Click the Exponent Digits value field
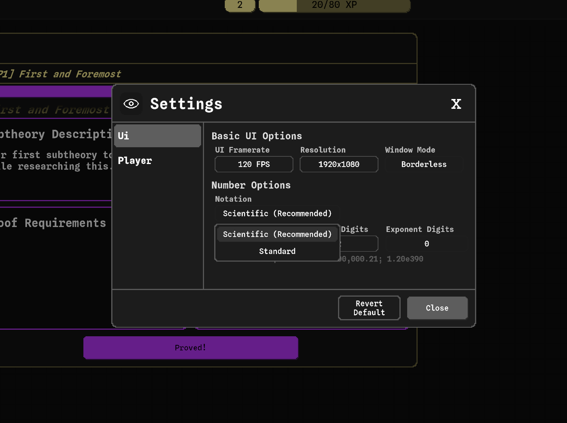 [x=427, y=244]
